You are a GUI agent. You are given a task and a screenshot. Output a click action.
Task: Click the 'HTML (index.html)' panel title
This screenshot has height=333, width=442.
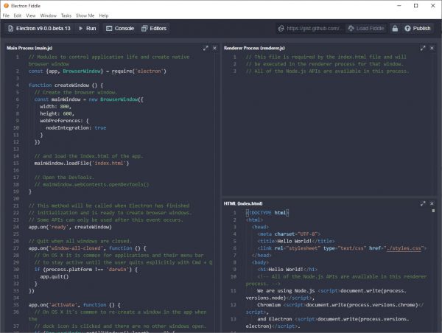coord(243,203)
